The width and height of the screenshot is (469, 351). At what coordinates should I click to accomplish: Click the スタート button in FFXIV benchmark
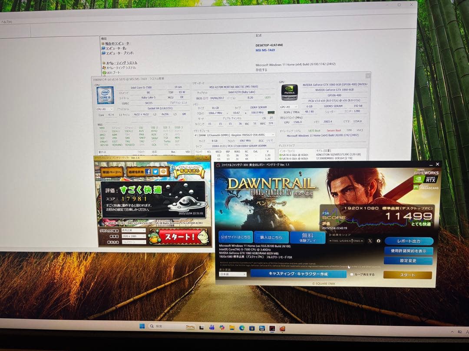point(407,275)
